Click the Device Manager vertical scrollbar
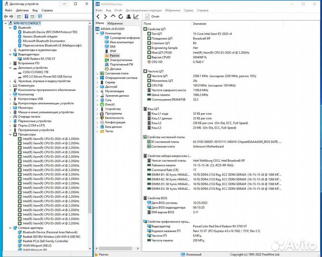 [90, 143]
